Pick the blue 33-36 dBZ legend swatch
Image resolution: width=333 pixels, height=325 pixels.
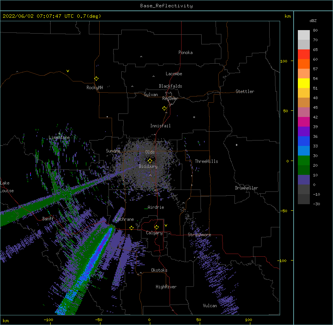click(x=304, y=141)
